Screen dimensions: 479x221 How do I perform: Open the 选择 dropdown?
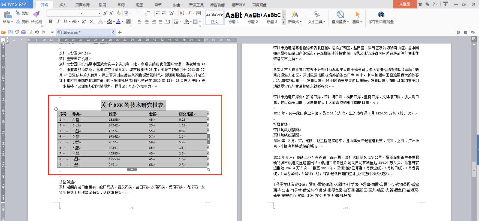[x=357, y=22]
